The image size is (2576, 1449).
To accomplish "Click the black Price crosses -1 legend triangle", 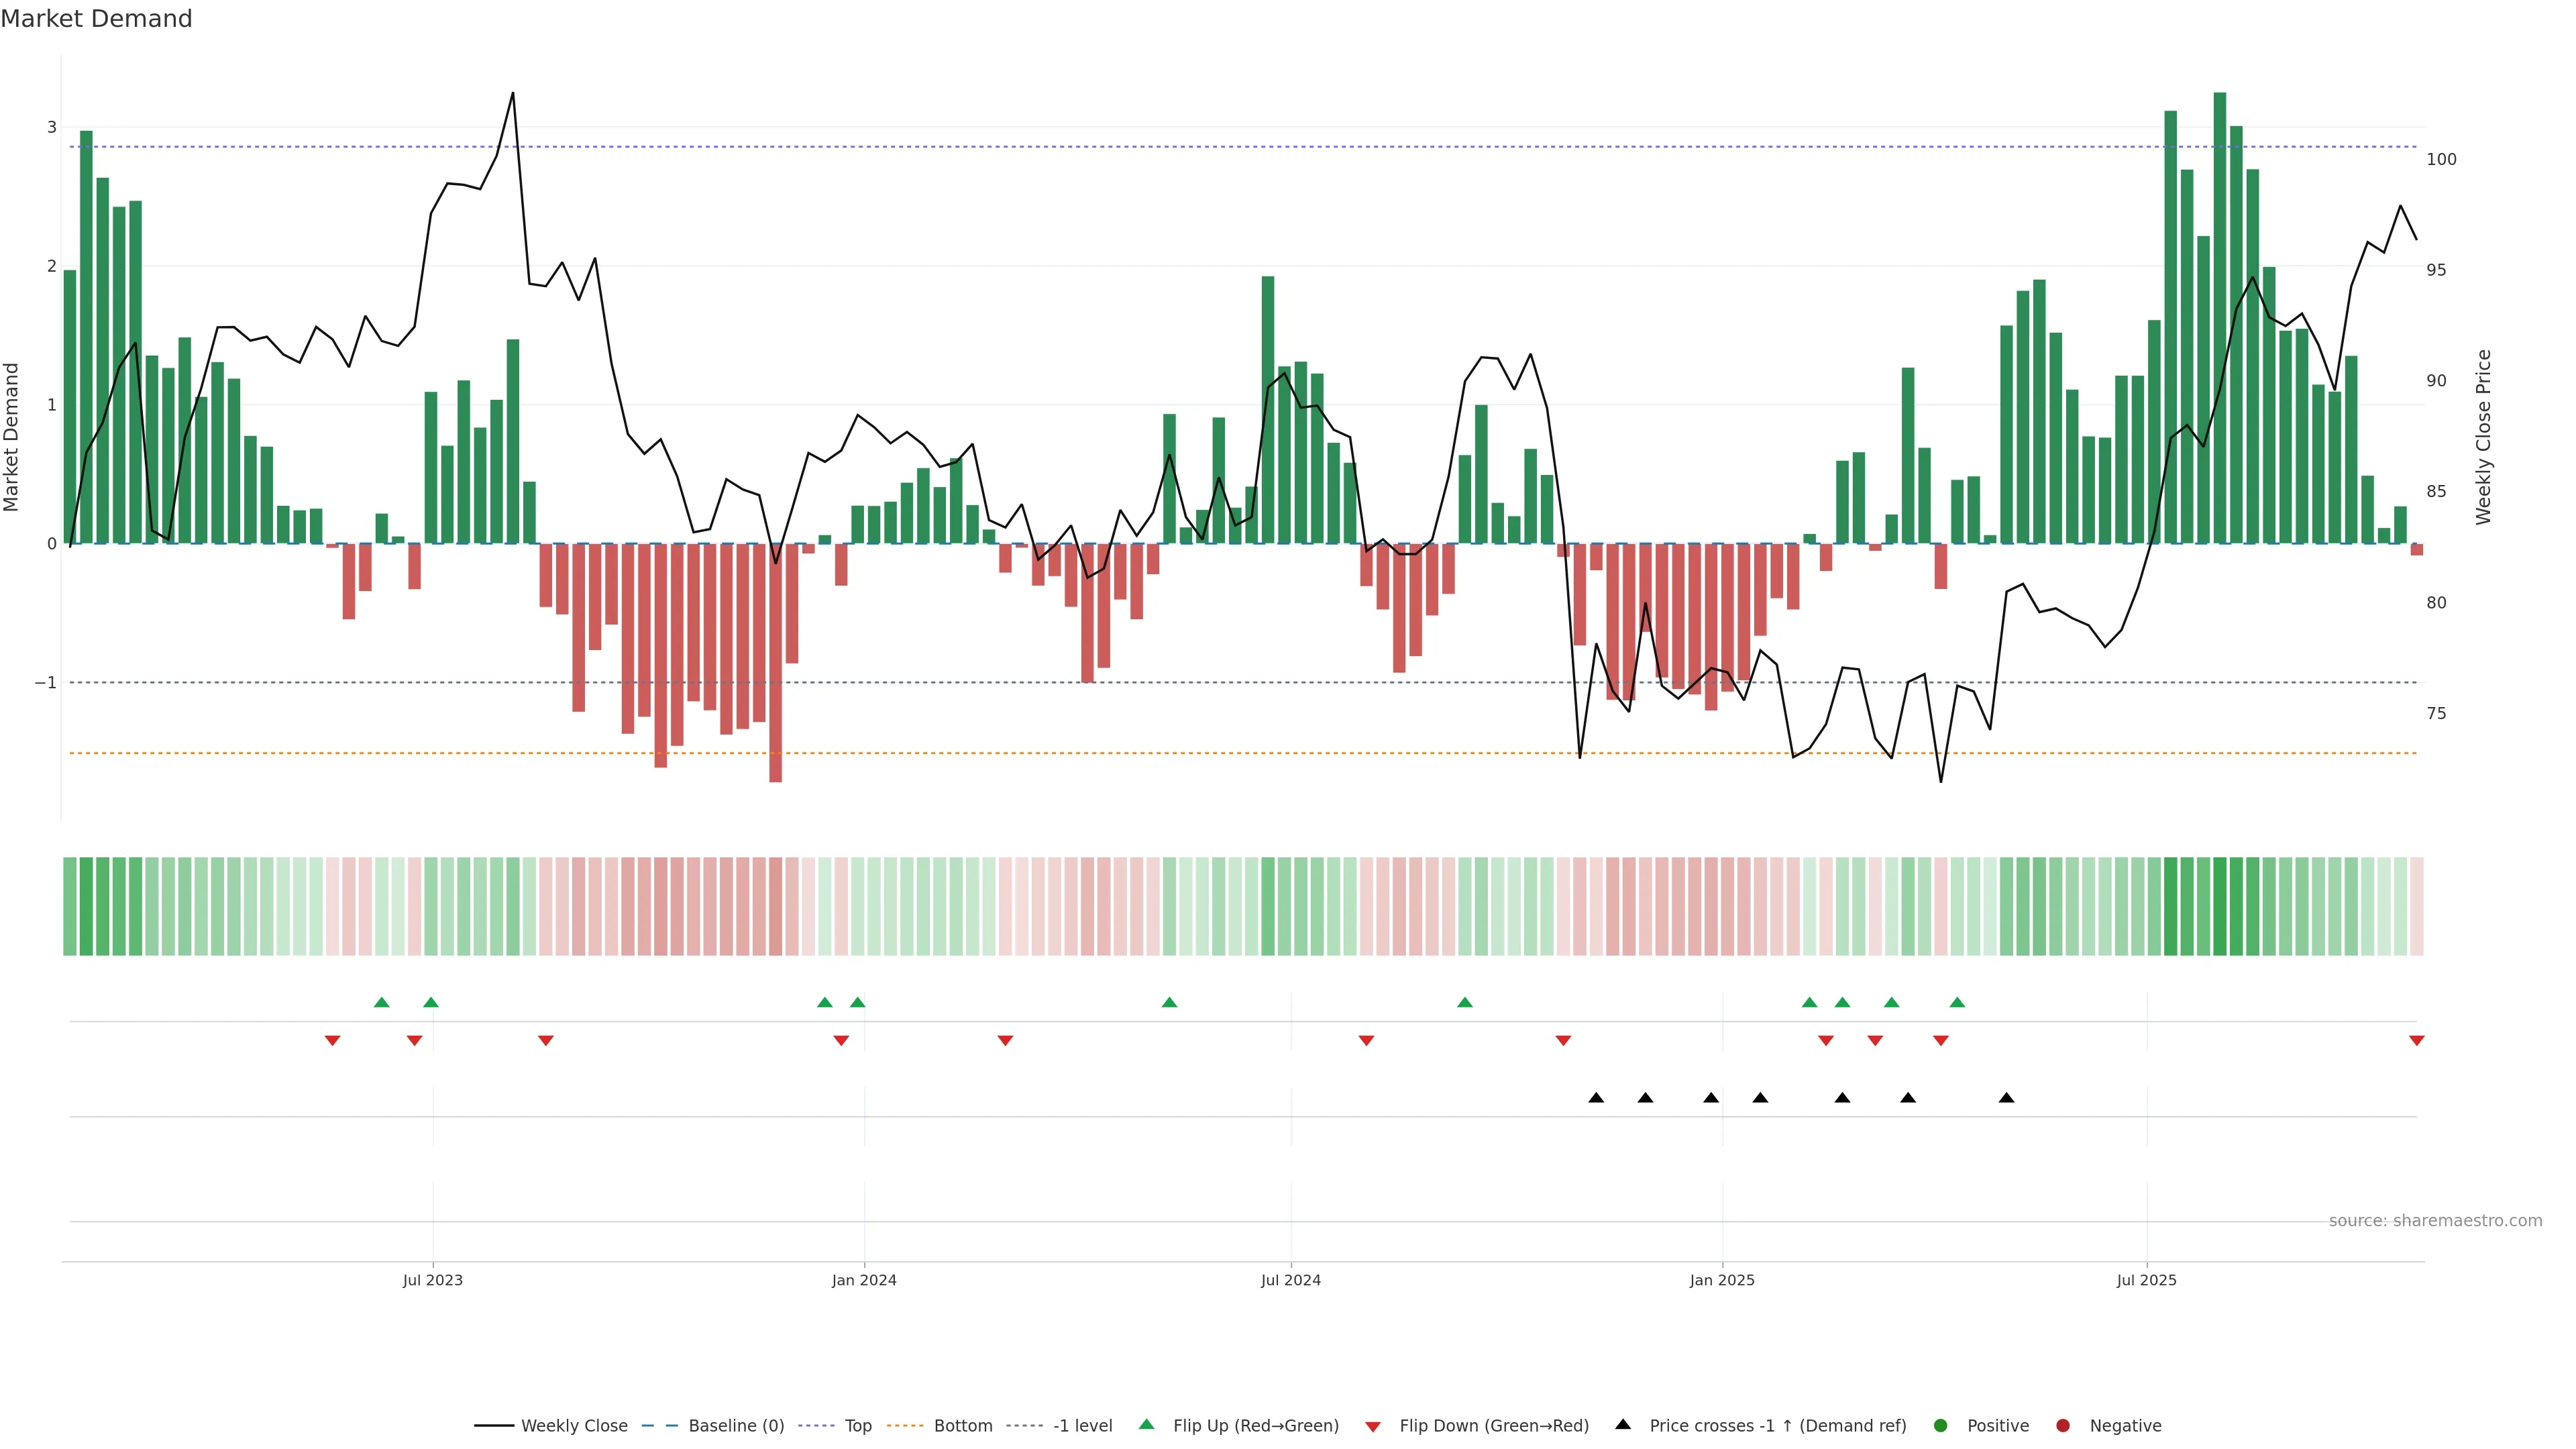I will (1623, 1424).
